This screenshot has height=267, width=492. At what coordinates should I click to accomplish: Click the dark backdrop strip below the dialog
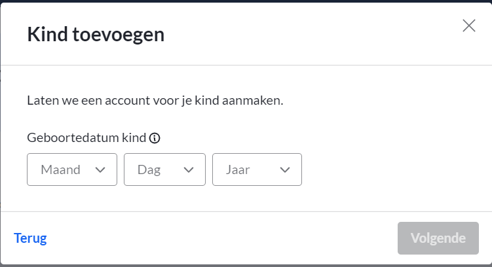click(246, 266)
